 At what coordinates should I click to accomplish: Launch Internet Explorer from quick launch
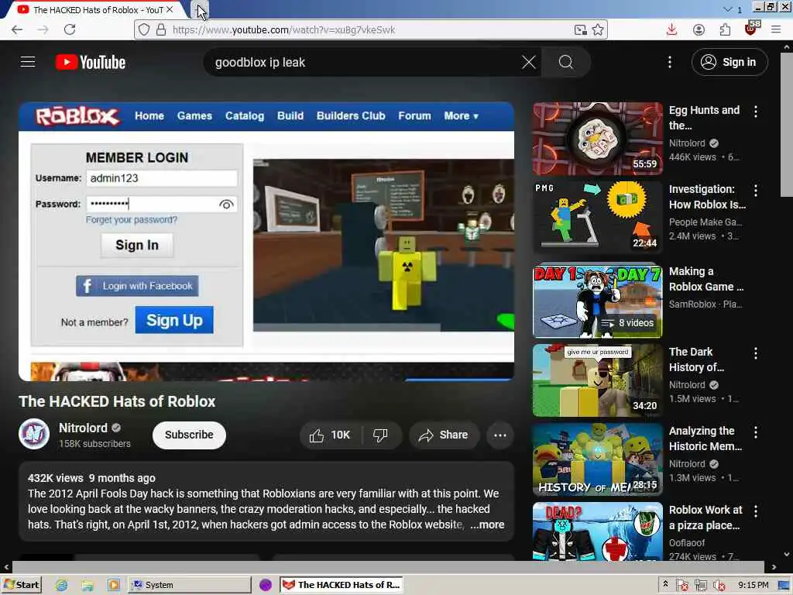point(62,586)
